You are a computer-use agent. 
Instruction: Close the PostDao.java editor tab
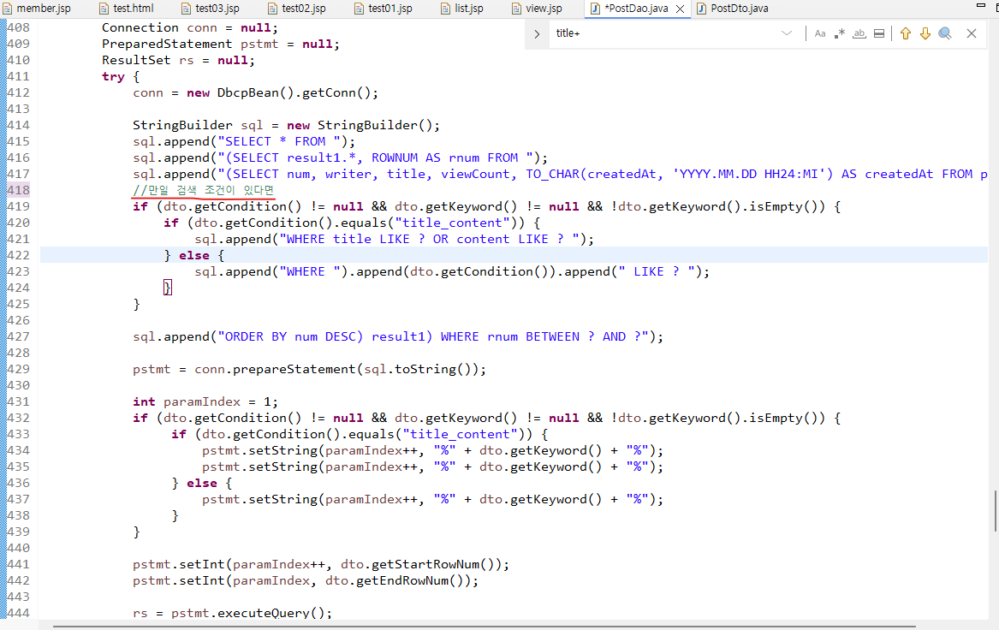click(680, 9)
